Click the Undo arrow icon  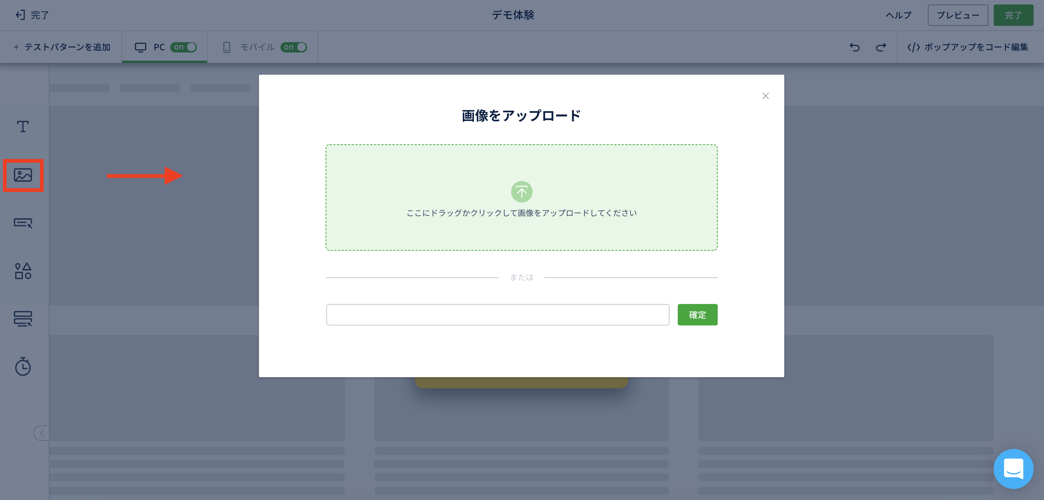(x=855, y=47)
